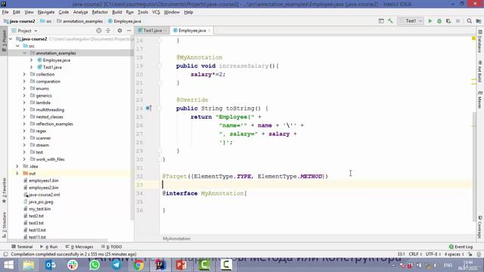
Task: Toggle code fold marker at line 19
Action: [160, 66]
